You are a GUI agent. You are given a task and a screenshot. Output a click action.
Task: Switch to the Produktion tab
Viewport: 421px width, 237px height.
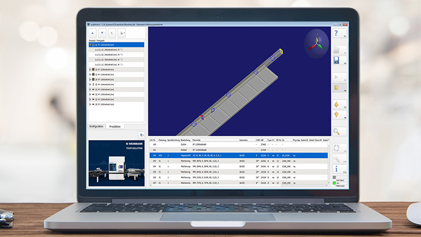115,126
